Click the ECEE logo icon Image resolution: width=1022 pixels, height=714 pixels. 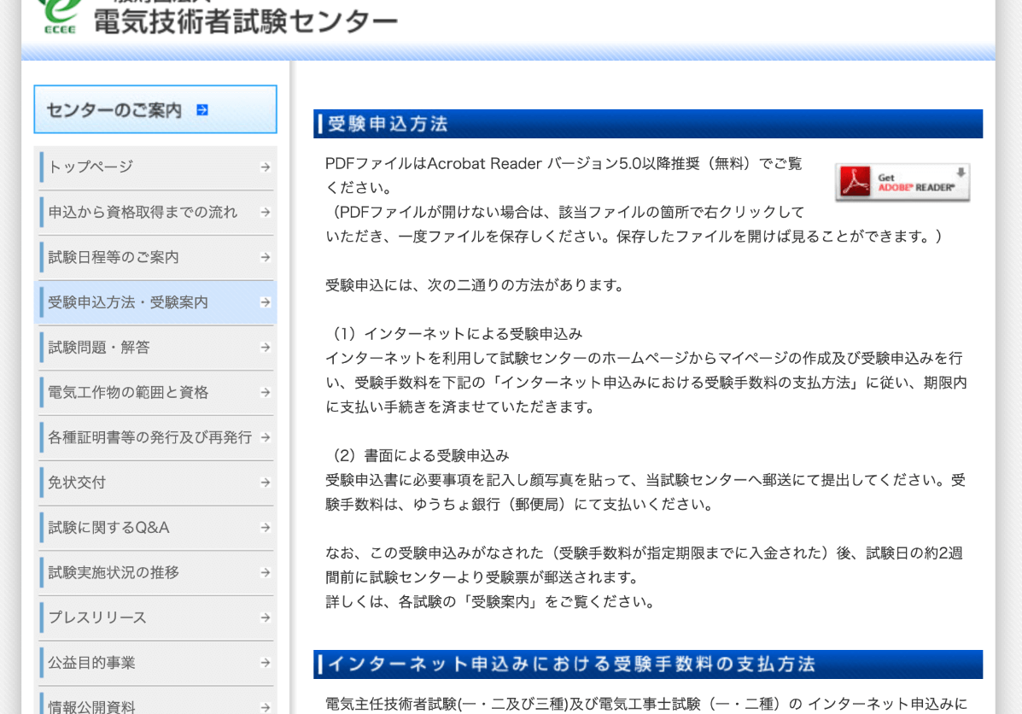coord(60,16)
